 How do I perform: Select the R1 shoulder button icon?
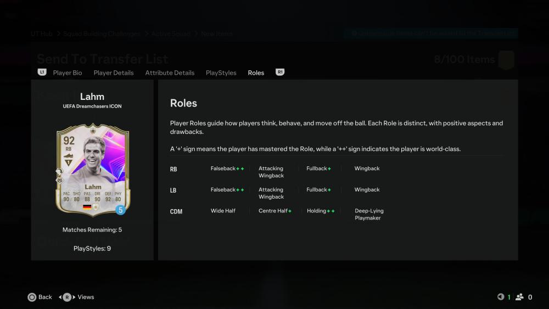pyautogui.click(x=280, y=72)
